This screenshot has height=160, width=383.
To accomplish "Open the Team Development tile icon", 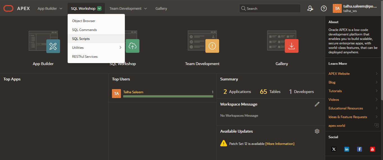I will [x=203, y=42].
